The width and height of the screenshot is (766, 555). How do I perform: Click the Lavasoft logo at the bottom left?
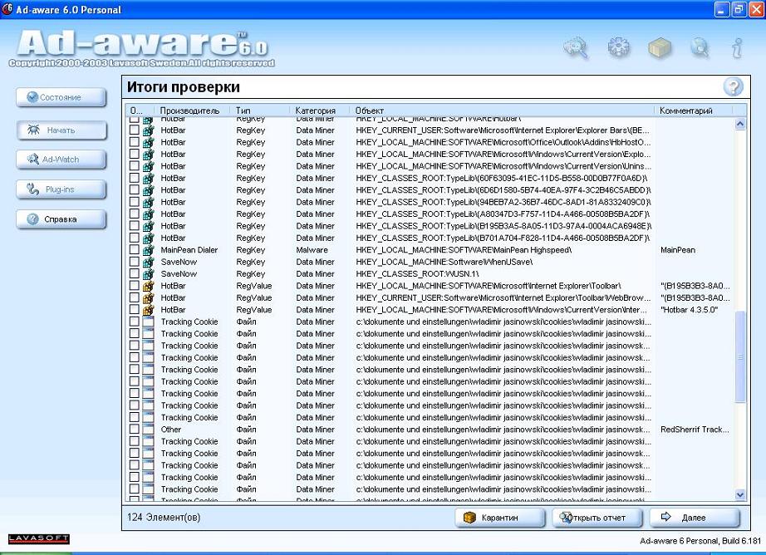(x=38, y=538)
